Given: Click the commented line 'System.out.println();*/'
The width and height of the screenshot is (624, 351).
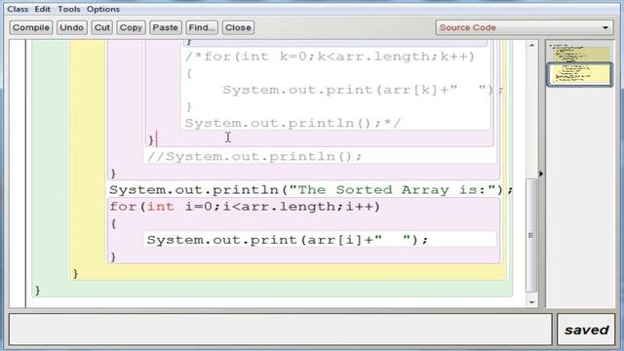Looking at the screenshot, I should 292,123.
